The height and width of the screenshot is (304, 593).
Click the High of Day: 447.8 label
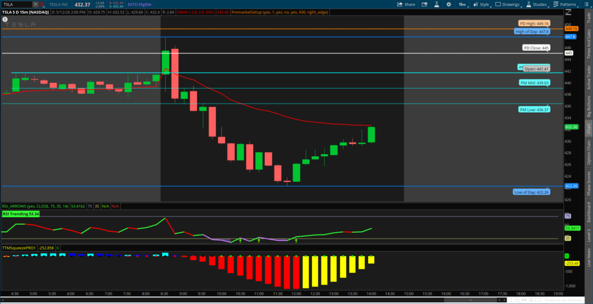532,31
